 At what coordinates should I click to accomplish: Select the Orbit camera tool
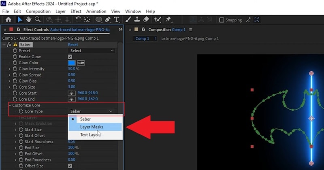pos(49,19)
